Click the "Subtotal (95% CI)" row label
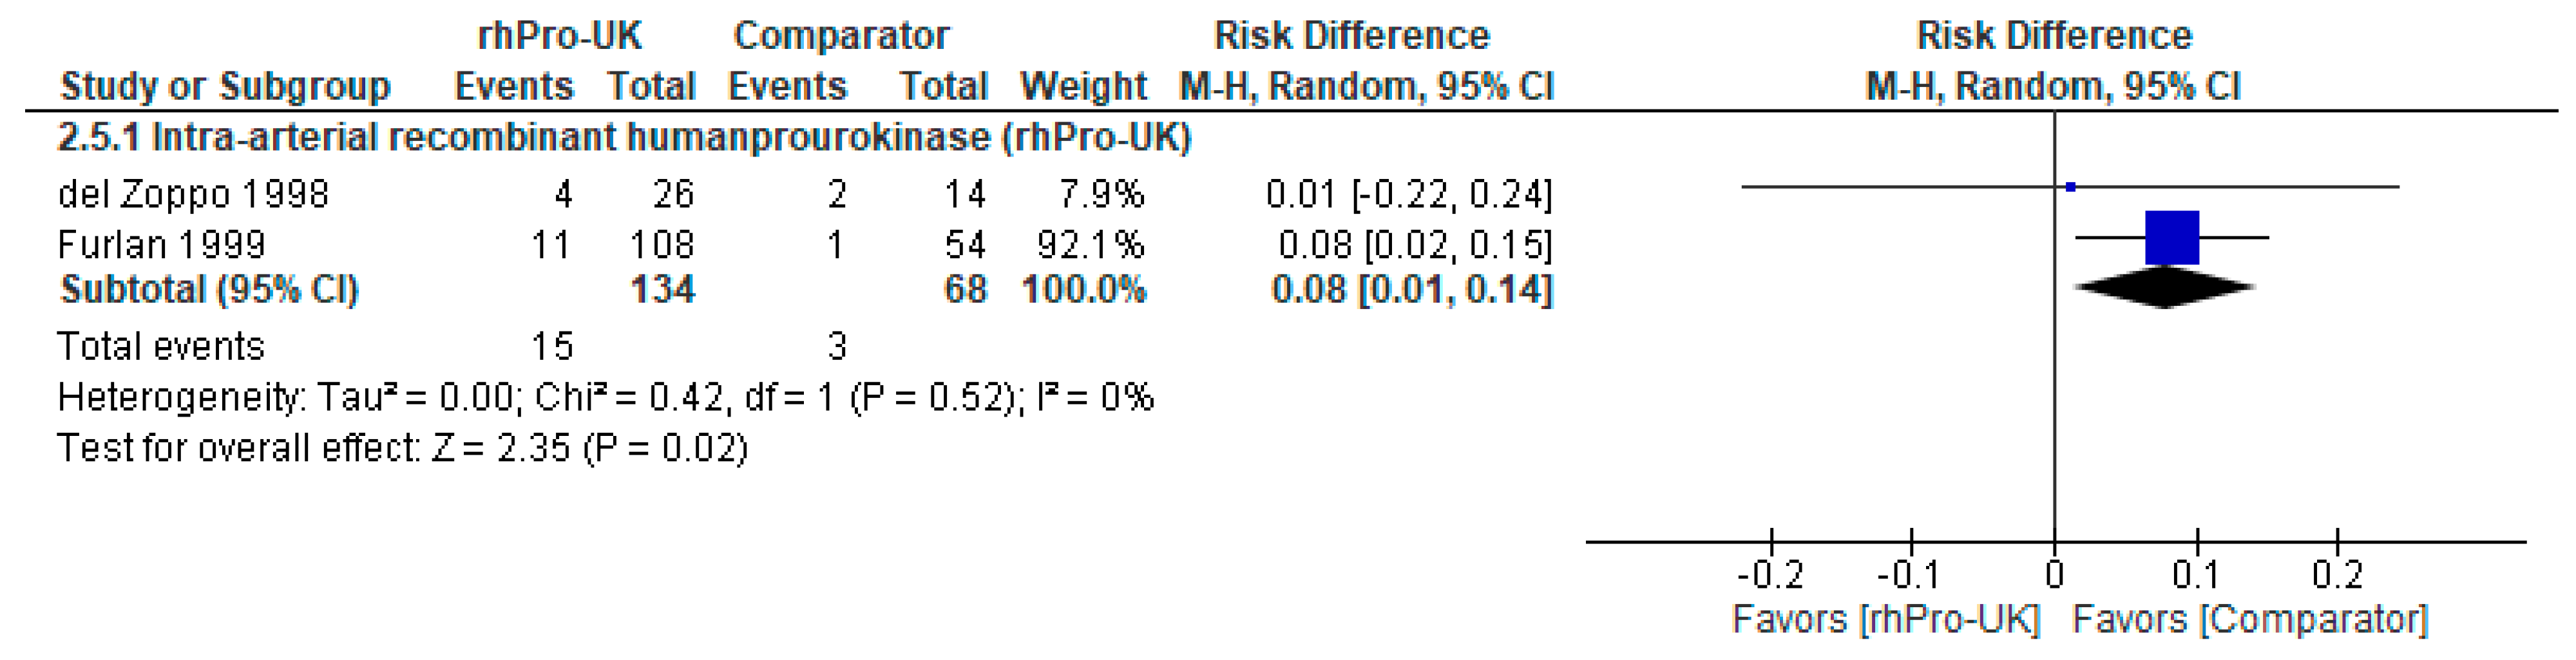The image size is (2576, 660). 209,290
